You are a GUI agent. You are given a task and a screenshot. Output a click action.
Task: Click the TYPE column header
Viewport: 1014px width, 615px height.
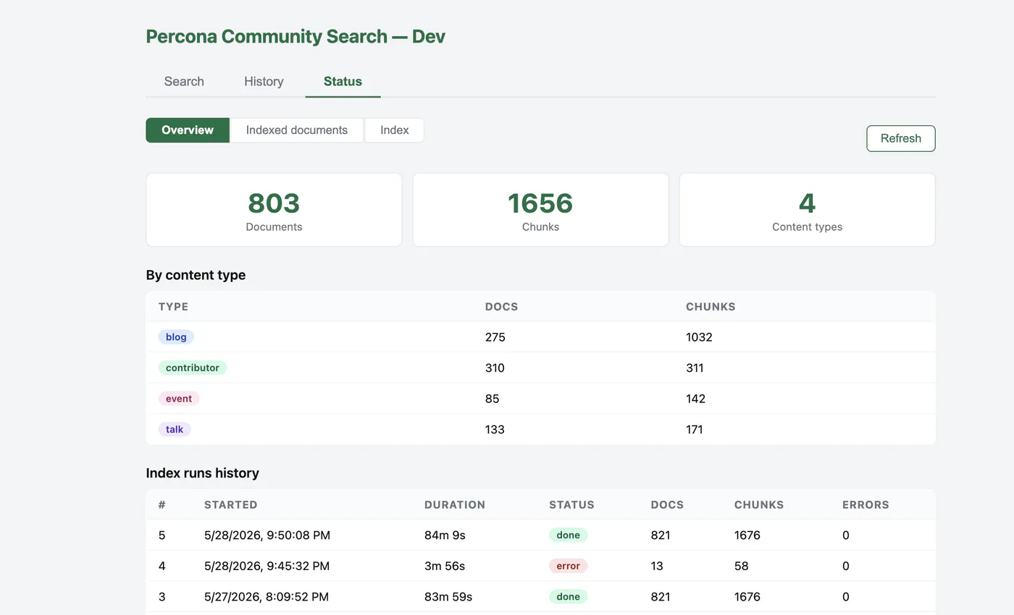[174, 307]
